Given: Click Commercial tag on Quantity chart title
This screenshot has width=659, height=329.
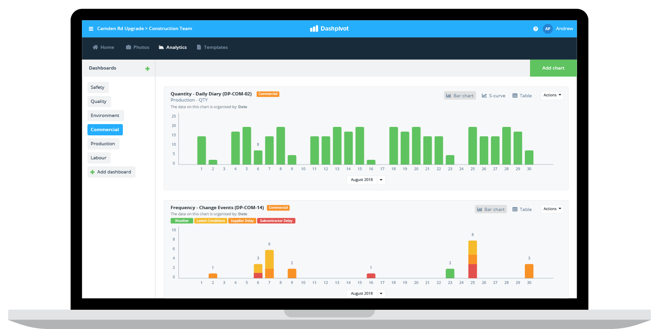Looking at the screenshot, I should coord(268,94).
